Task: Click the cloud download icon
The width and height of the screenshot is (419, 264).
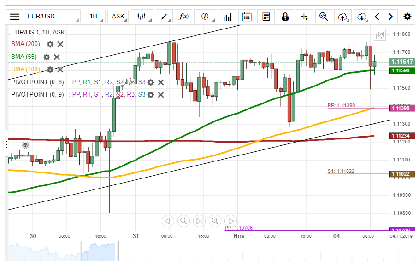Action: point(362,17)
